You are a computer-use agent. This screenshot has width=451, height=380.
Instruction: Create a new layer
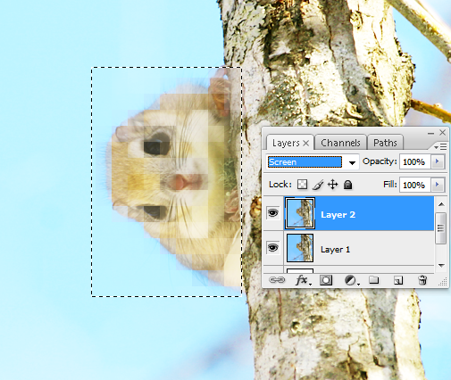pyautogui.click(x=398, y=280)
